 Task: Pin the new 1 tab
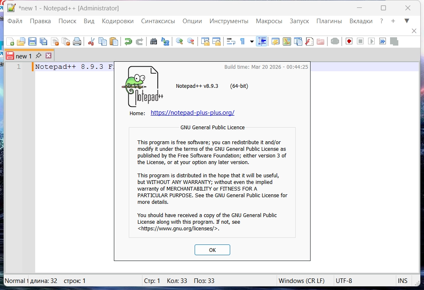39,56
